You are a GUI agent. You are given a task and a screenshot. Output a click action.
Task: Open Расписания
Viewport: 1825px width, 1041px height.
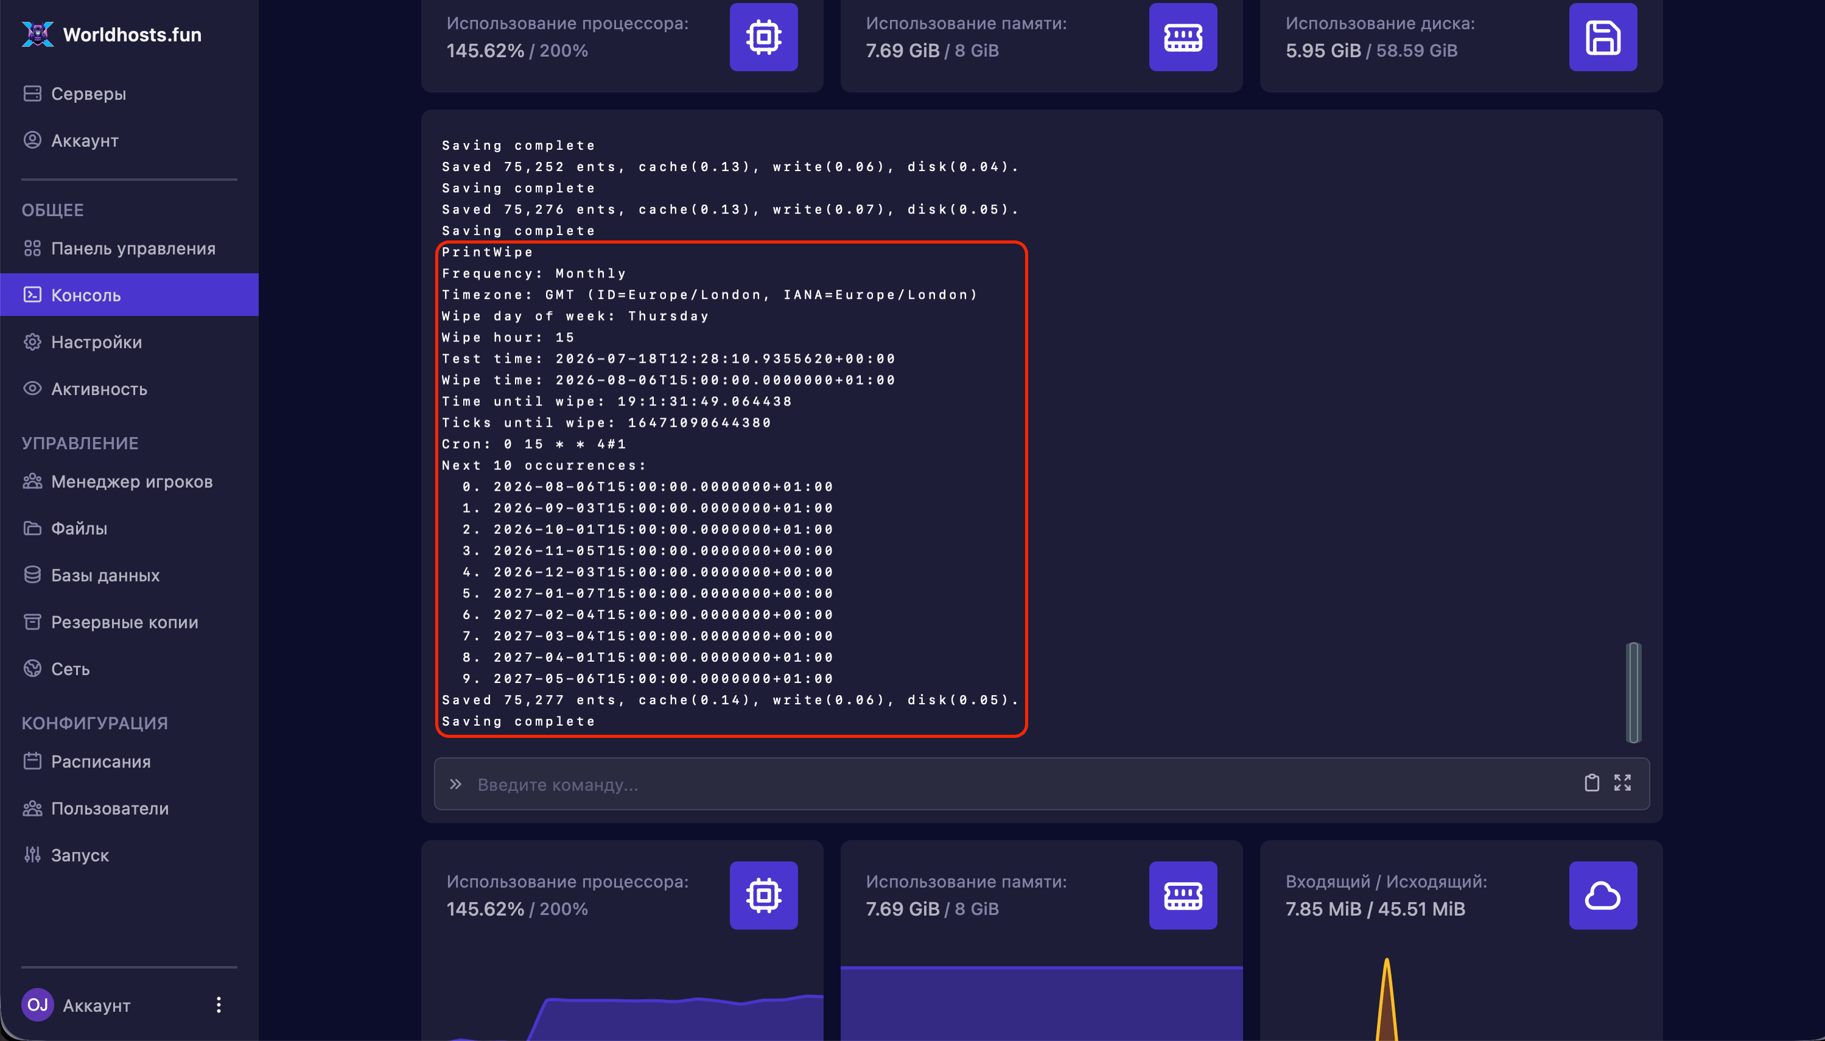coord(101,762)
